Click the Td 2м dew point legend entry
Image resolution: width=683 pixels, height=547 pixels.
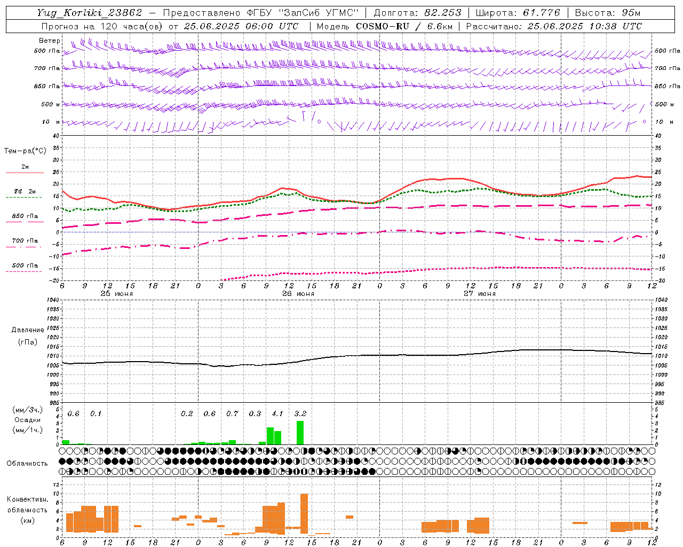coord(25,191)
